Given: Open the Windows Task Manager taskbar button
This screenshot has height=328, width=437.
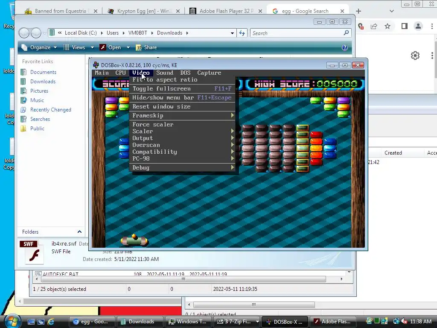Looking at the screenshot, I should tap(188, 322).
